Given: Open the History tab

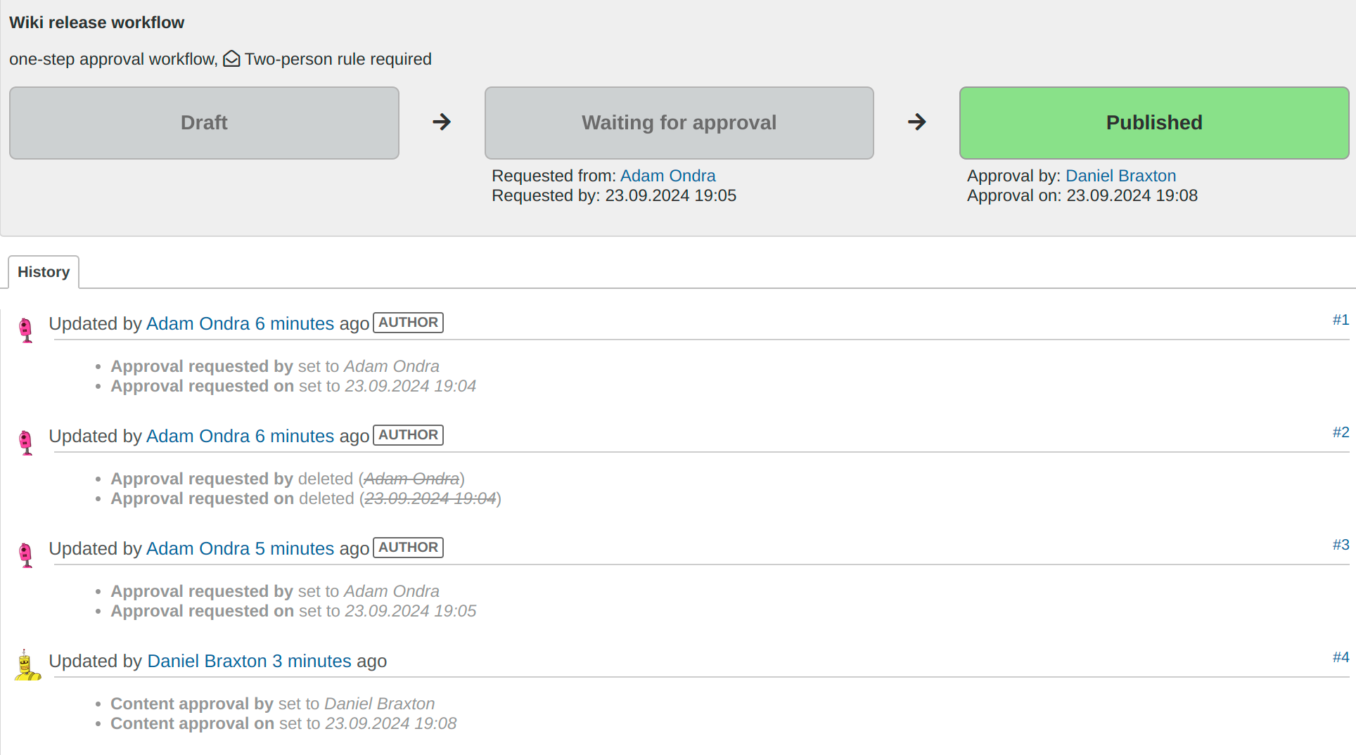Looking at the screenshot, I should point(44,272).
